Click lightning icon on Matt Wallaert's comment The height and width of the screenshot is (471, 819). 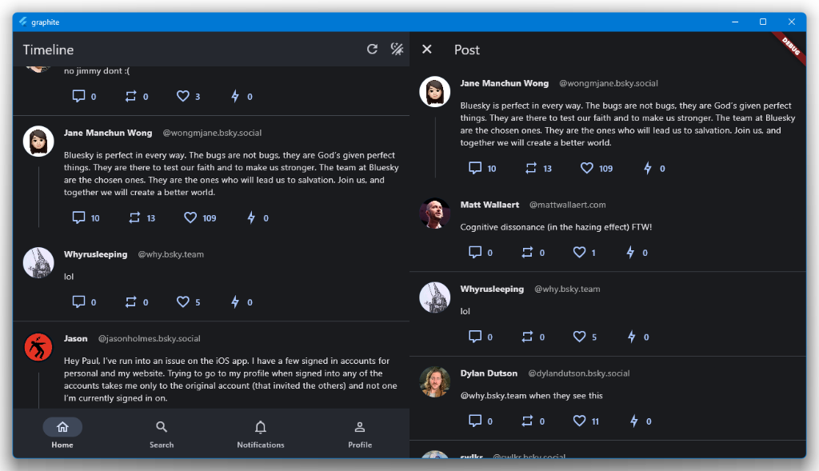tap(630, 252)
